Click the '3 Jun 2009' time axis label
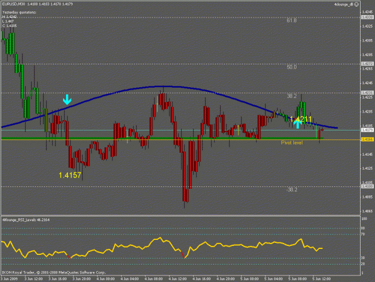375x282 pixels. (10, 279)
